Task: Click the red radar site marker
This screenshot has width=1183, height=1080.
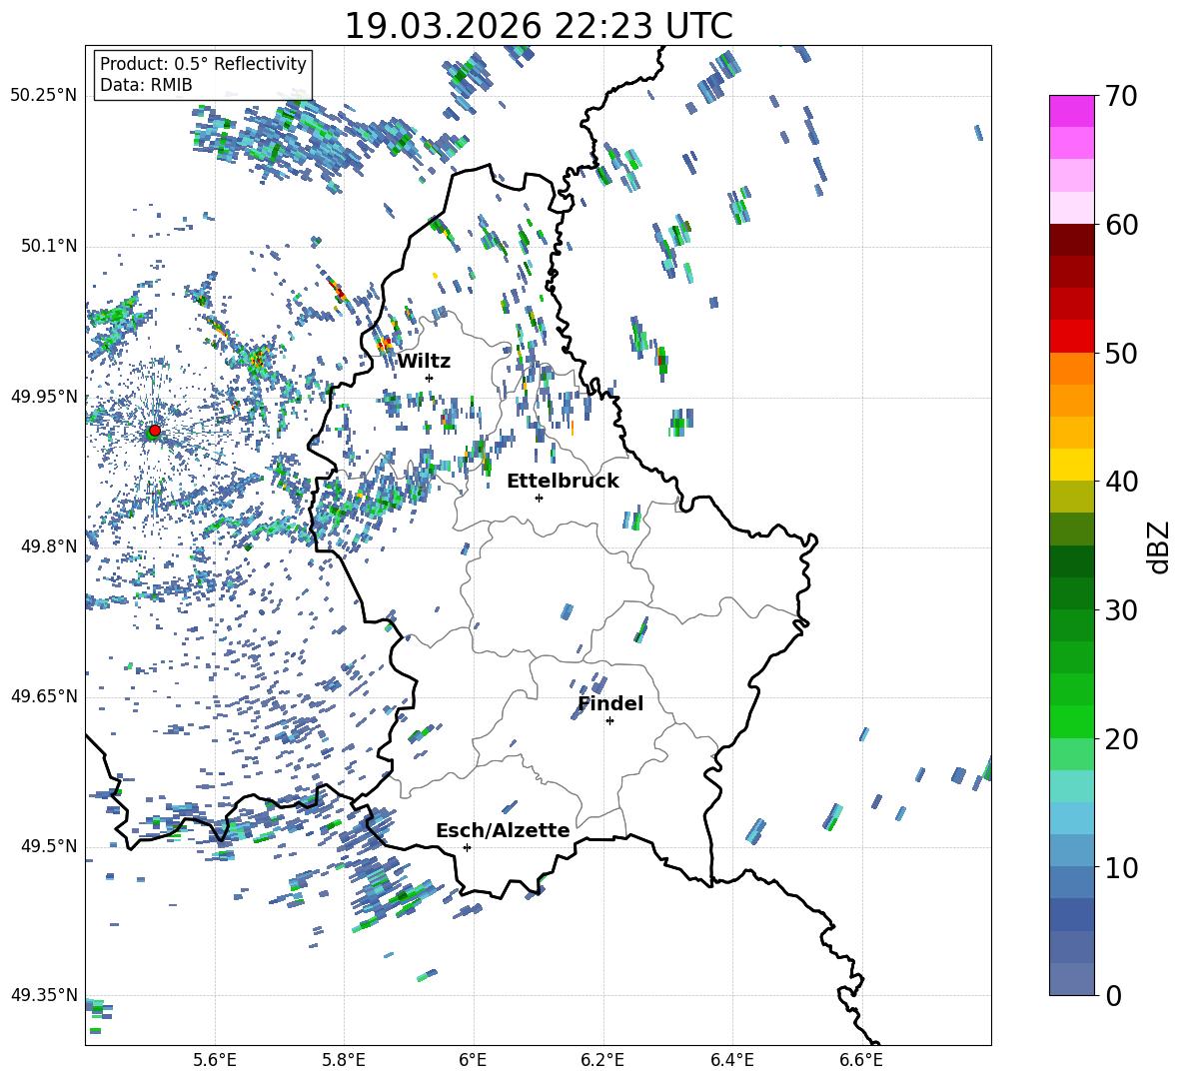Action: click(155, 431)
